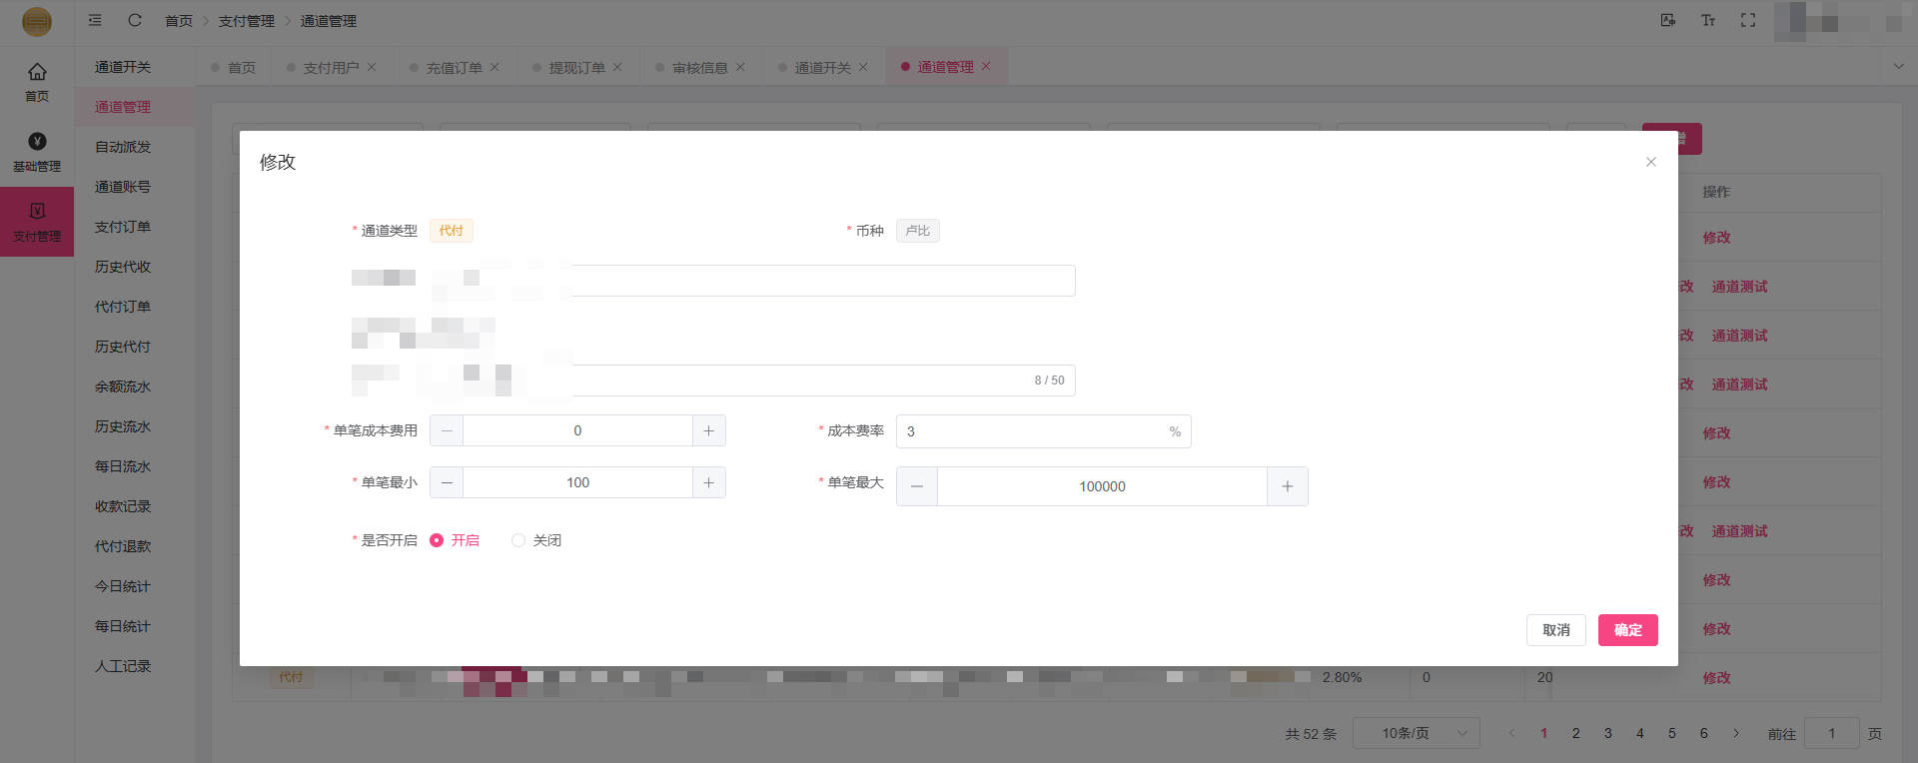Close the 修改 dialog with X icon
The image size is (1918, 763).
tap(1650, 162)
